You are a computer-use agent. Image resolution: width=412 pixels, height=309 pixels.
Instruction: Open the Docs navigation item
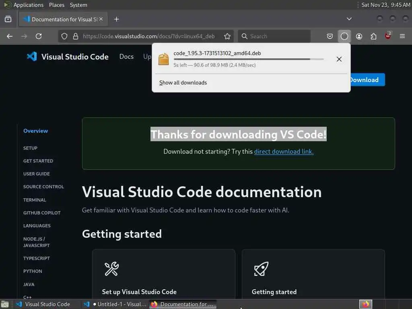[x=126, y=56]
